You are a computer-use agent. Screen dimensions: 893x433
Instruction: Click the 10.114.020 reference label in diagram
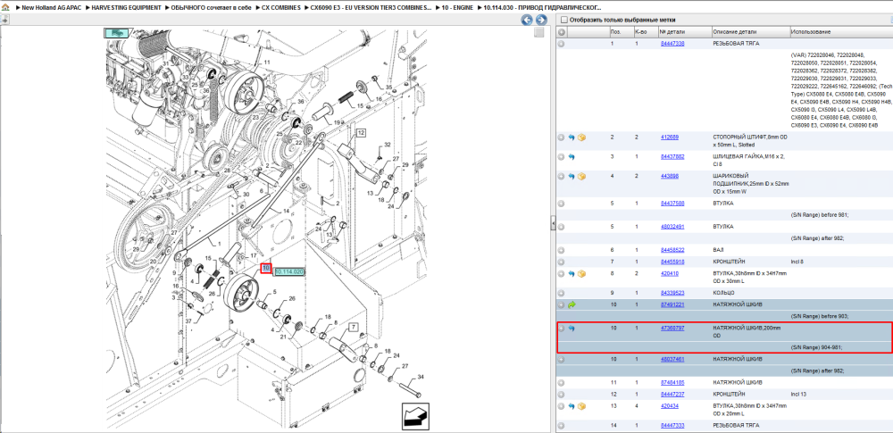289,272
